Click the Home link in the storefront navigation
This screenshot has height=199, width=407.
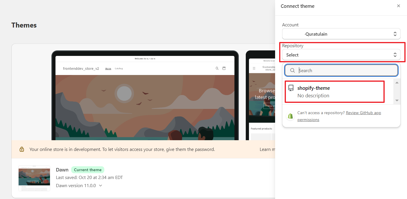click(x=108, y=68)
